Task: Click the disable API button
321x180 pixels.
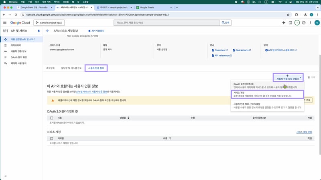Action: tap(96, 31)
